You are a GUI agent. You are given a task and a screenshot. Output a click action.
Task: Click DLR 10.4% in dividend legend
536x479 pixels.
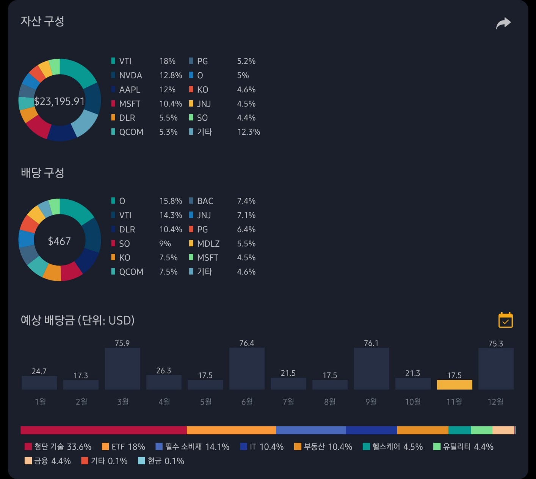click(147, 229)
